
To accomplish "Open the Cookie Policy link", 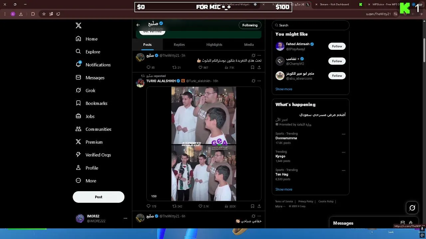I will pos(326,201).
